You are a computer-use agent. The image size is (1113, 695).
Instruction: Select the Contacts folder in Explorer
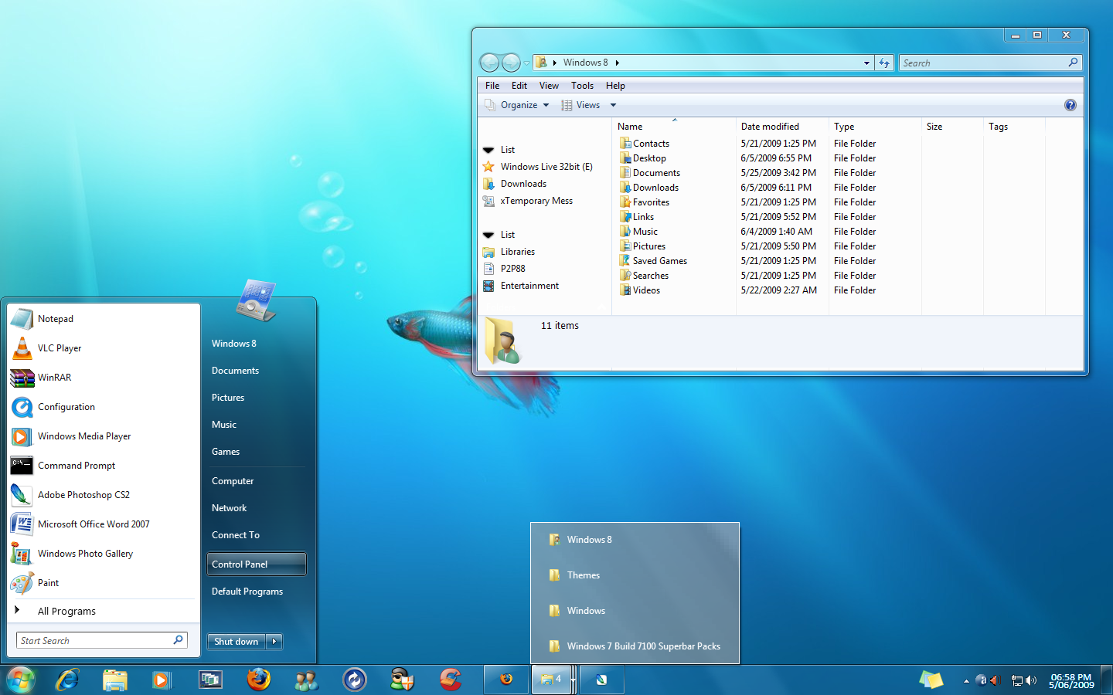645,144
